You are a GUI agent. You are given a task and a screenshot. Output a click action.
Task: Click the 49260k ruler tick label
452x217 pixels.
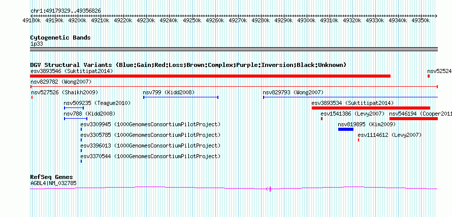(x=214, y=20)
